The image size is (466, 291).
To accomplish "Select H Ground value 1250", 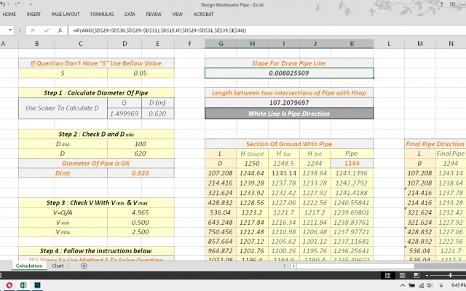I will pos(252,163).
